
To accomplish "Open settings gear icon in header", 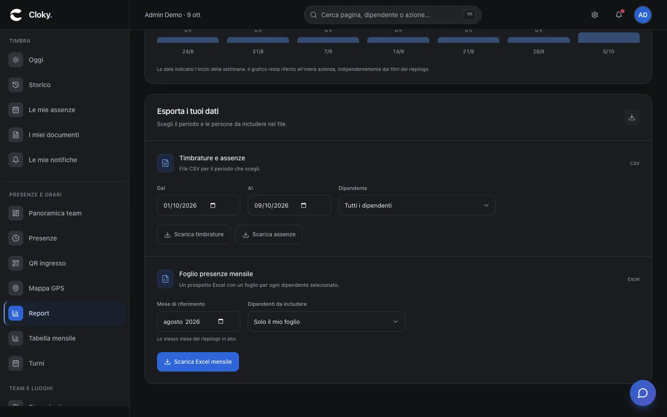I will (595, 15).
